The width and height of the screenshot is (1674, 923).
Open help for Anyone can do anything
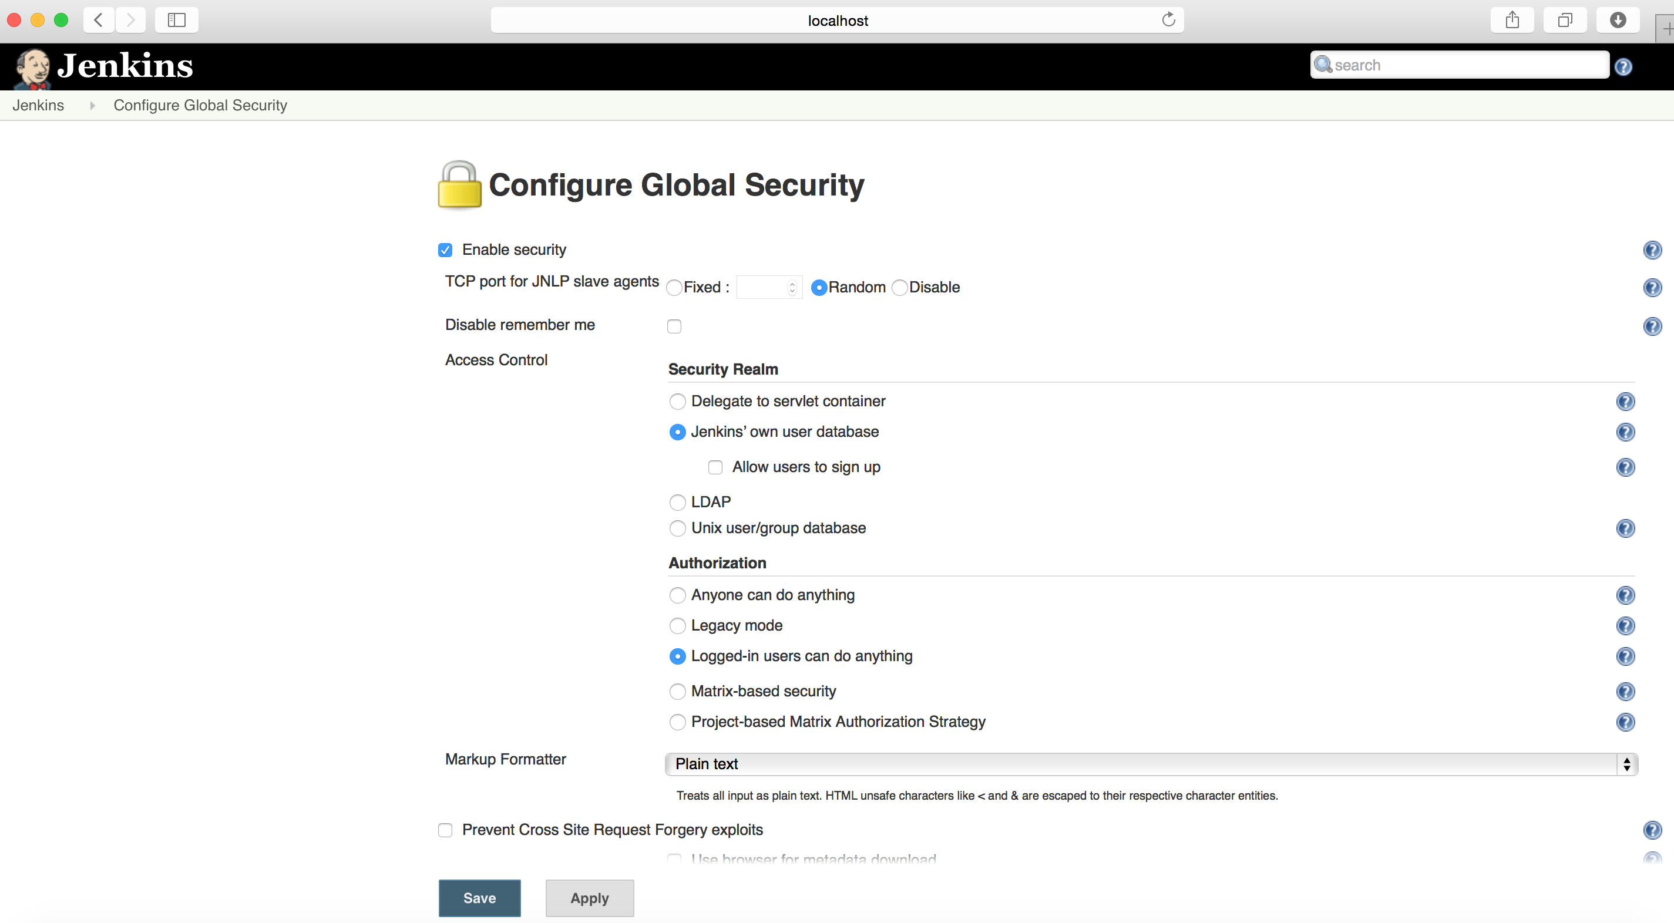coord(1625,595)
